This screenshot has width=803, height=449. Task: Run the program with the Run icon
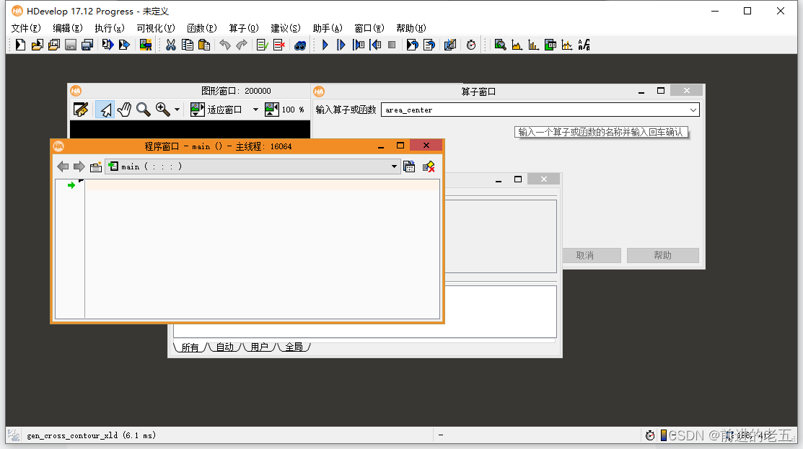(x=325, y=44)
